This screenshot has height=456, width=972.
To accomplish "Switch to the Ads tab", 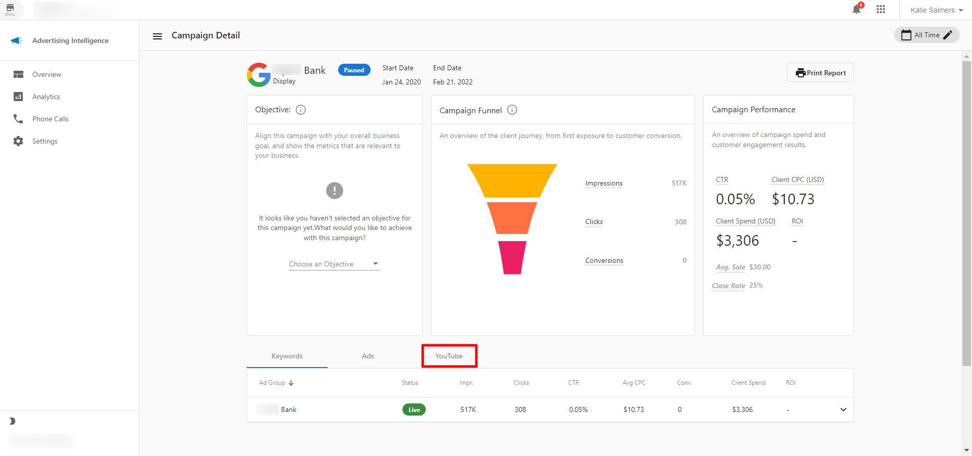I will (x=368, y=356).
